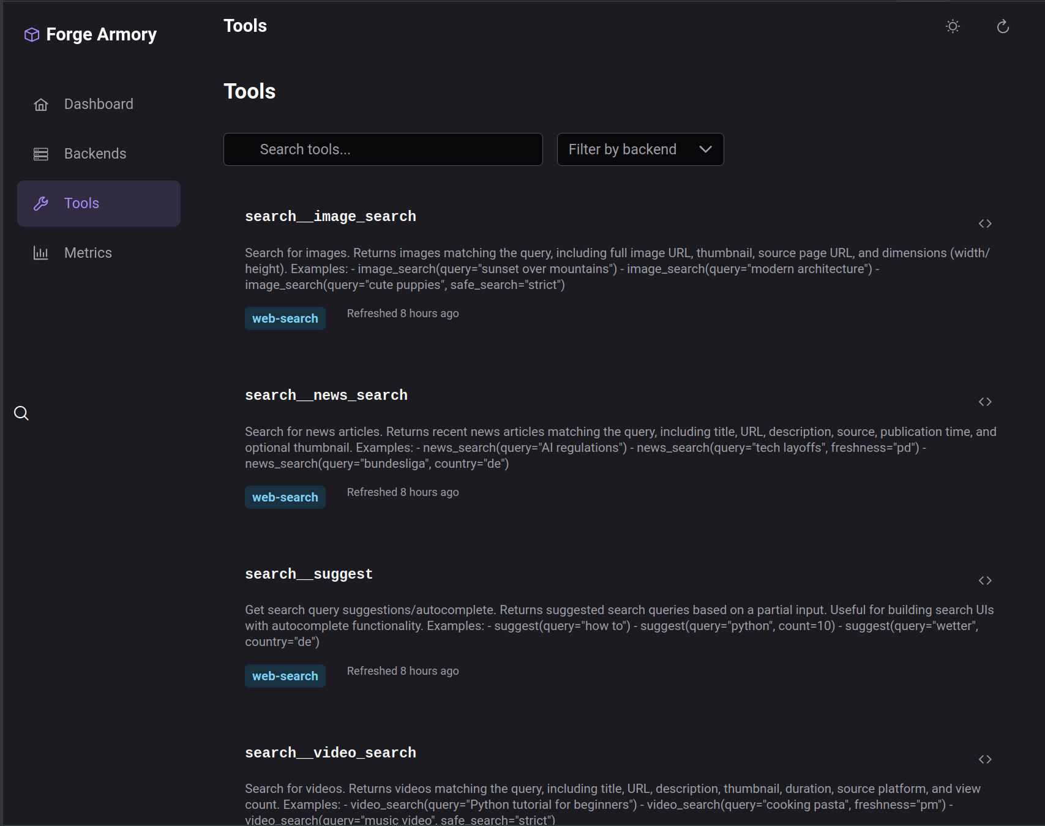Open code brackets icon for search__suggest
1045x826 pixels.
pos(984,580)
